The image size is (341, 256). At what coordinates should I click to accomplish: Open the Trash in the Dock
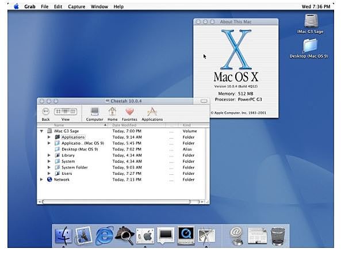tap(278, 236)
